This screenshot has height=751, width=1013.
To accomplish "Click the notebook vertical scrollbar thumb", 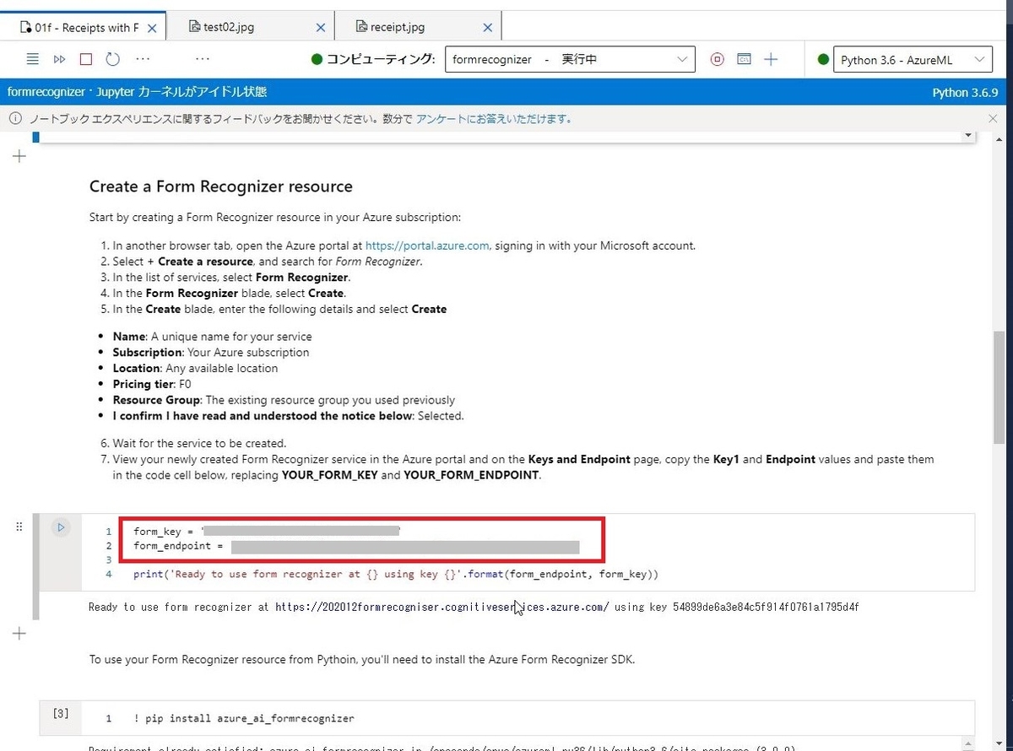I will tap(999, 386).
